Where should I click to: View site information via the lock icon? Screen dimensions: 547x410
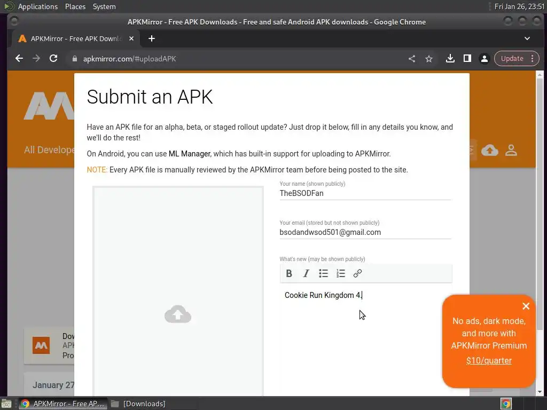tap(75, 59)
